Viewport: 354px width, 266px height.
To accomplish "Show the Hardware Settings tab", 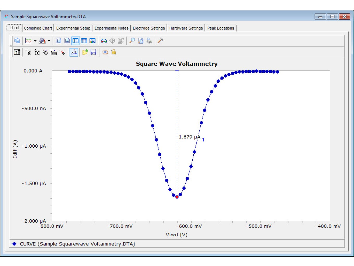I will click(x=186, y=28).
